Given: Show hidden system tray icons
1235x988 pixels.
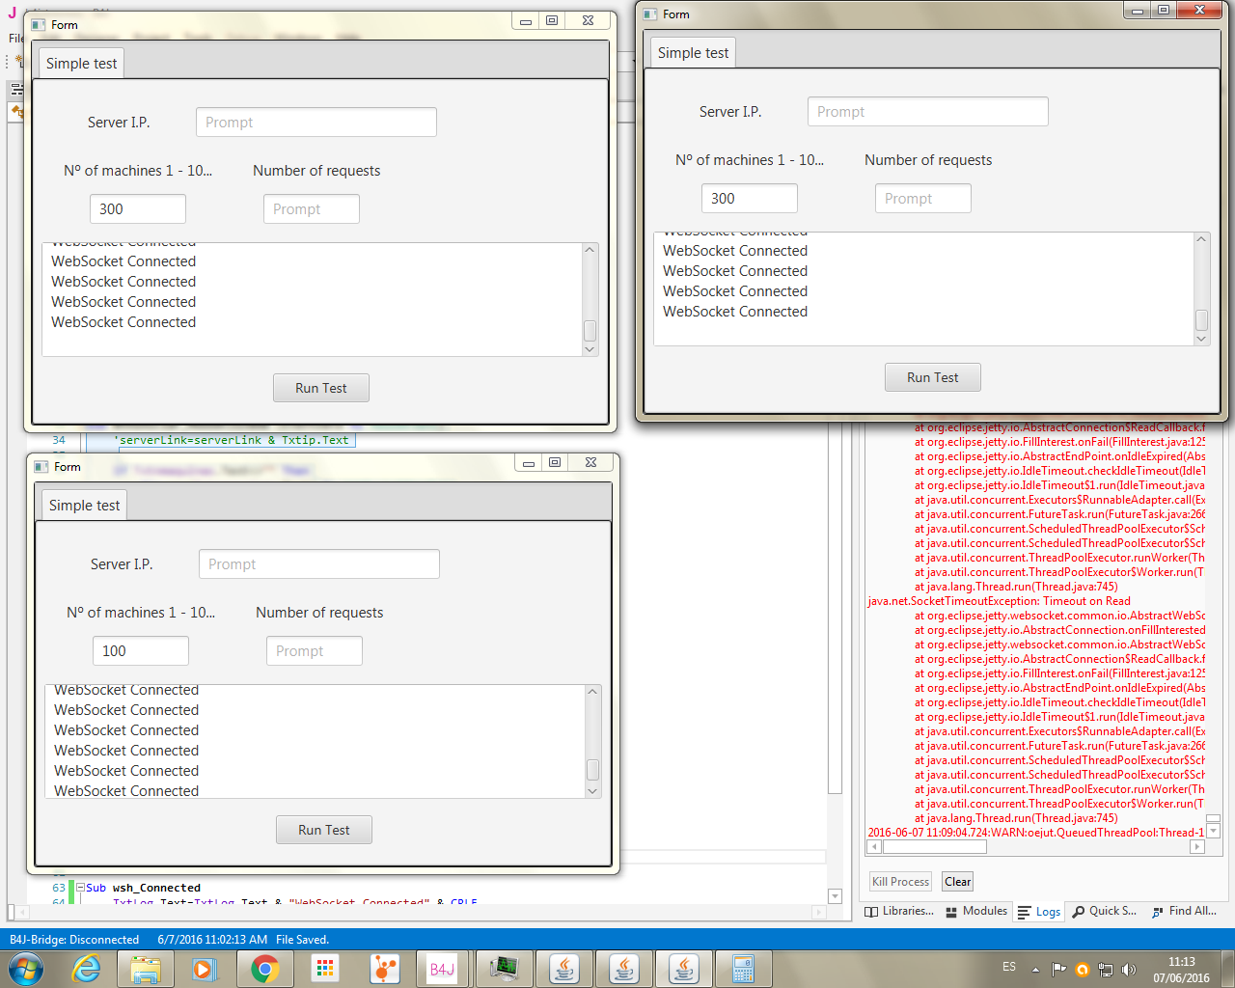Looking at the screenshot, I should [1035, 969].
